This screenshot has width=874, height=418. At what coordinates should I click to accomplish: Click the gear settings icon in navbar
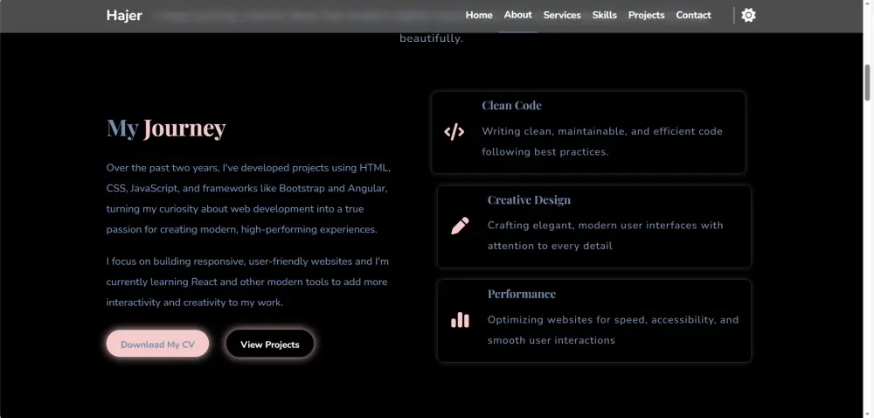click(749, 15)
